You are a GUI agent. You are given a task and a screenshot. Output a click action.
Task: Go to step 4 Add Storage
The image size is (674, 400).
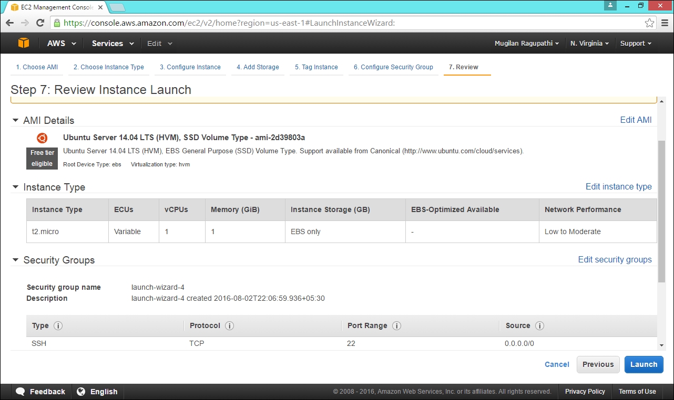click(258, 67)
